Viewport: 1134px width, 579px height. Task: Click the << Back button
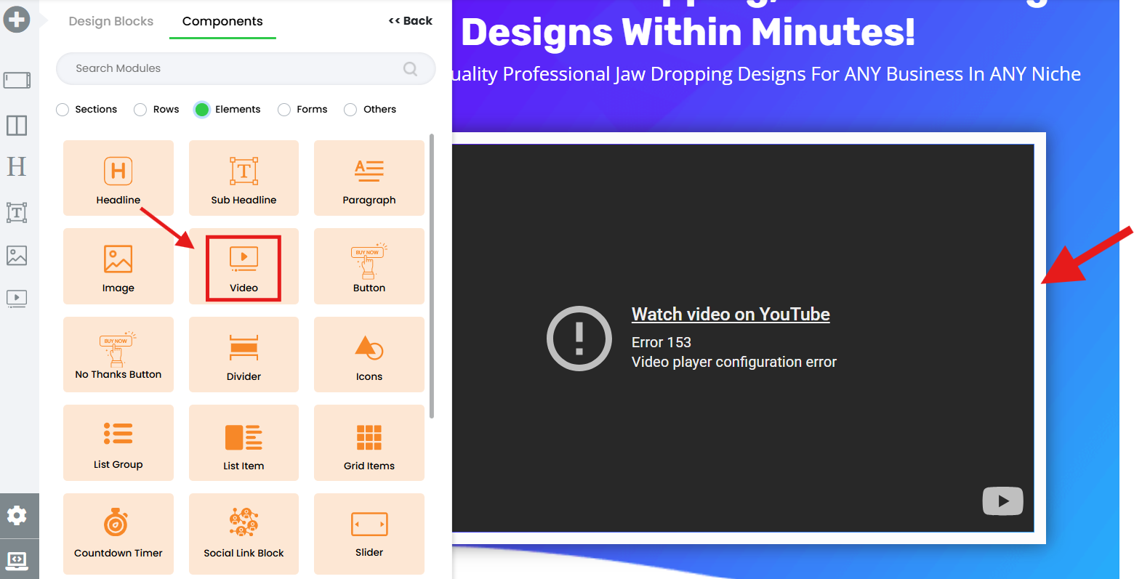click(411, 20)
